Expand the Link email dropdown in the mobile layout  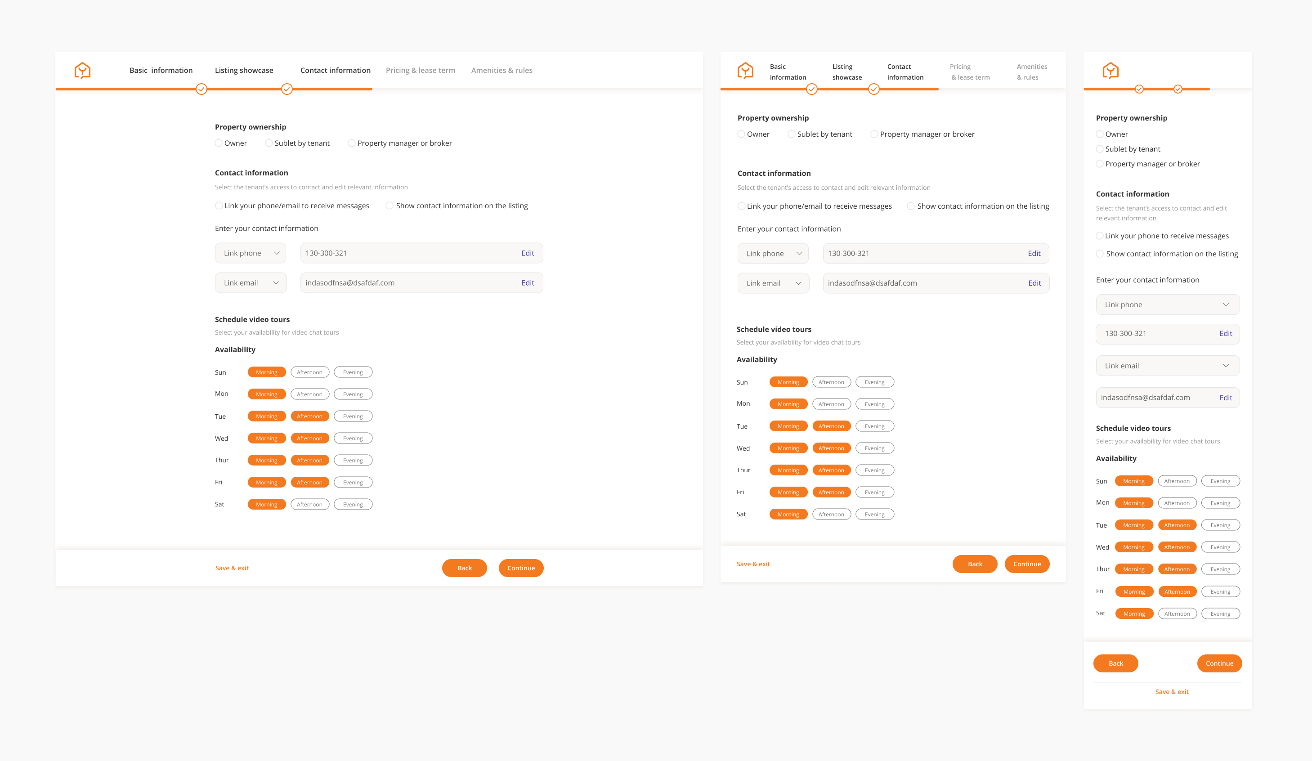(x=1167, y=366)
